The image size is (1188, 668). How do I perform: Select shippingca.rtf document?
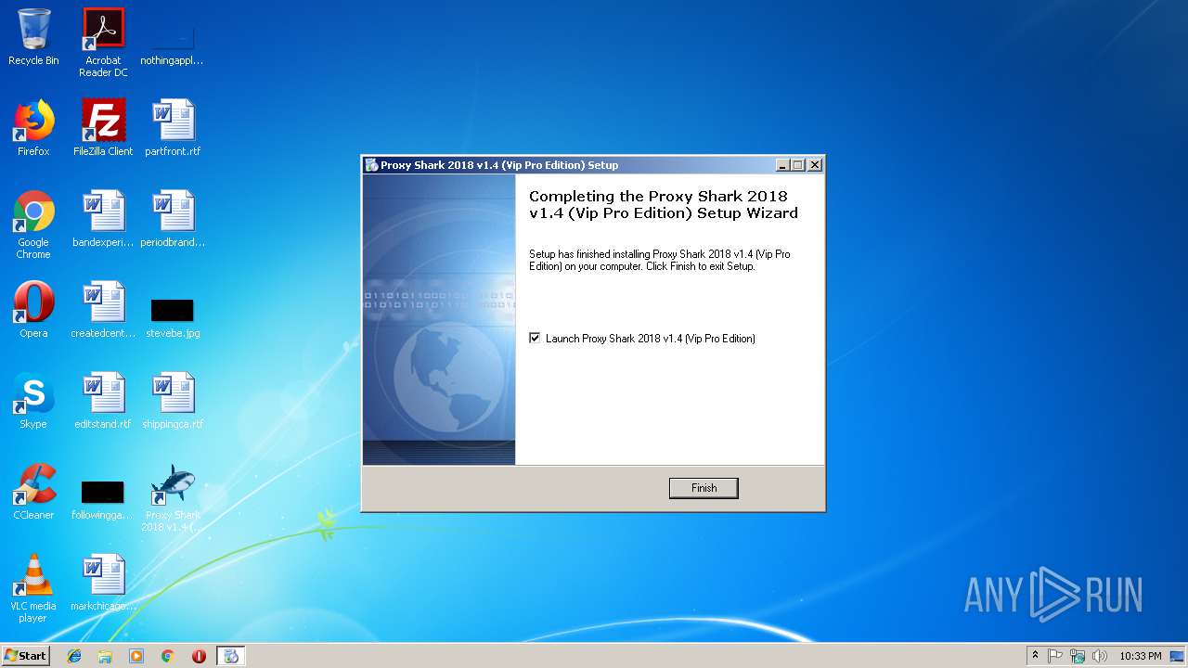click(x=173, y=401)
